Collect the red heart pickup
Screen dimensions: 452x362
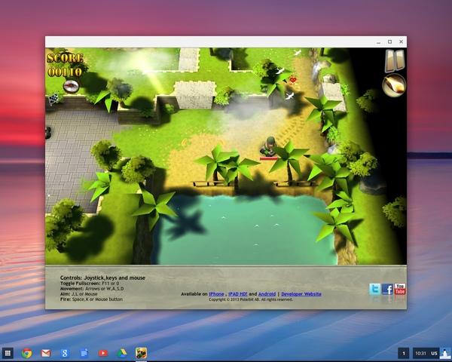tap(293, 80)
